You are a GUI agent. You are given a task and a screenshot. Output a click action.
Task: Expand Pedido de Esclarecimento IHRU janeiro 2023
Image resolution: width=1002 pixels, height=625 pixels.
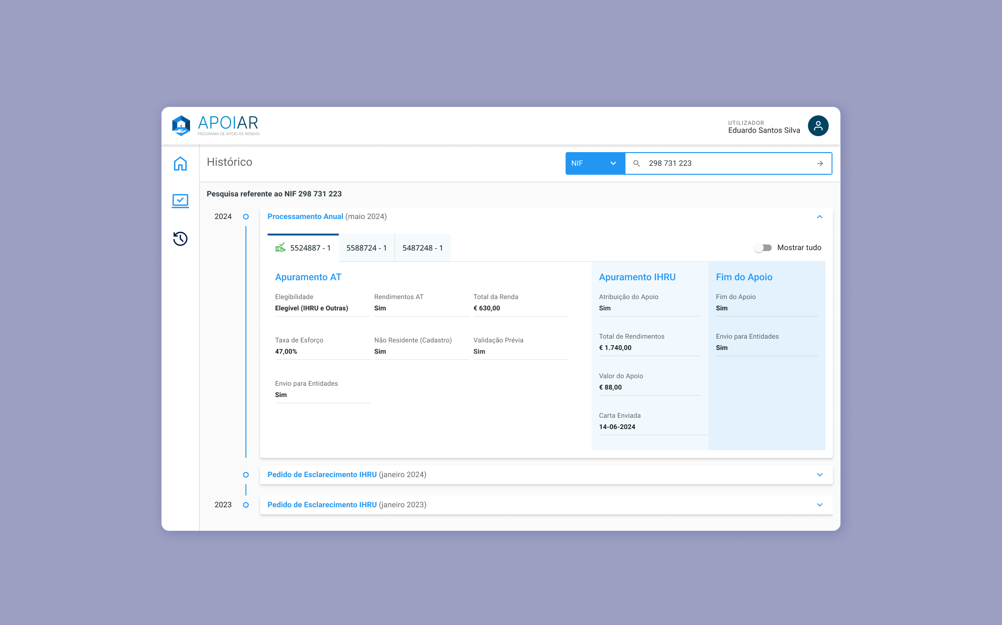(820, 505)
